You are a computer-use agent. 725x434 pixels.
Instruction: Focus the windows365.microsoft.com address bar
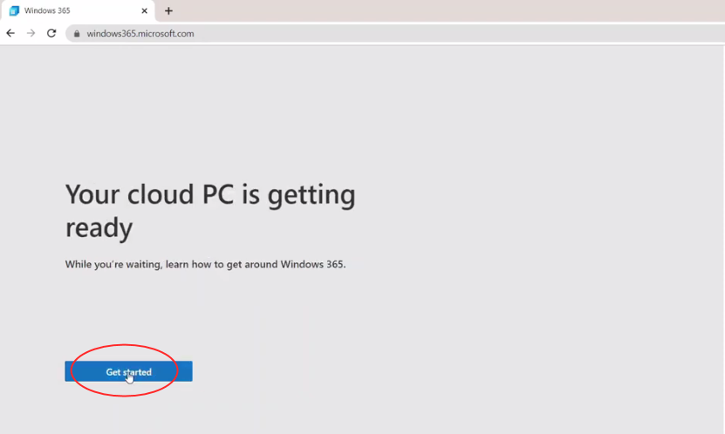(395, 33)
